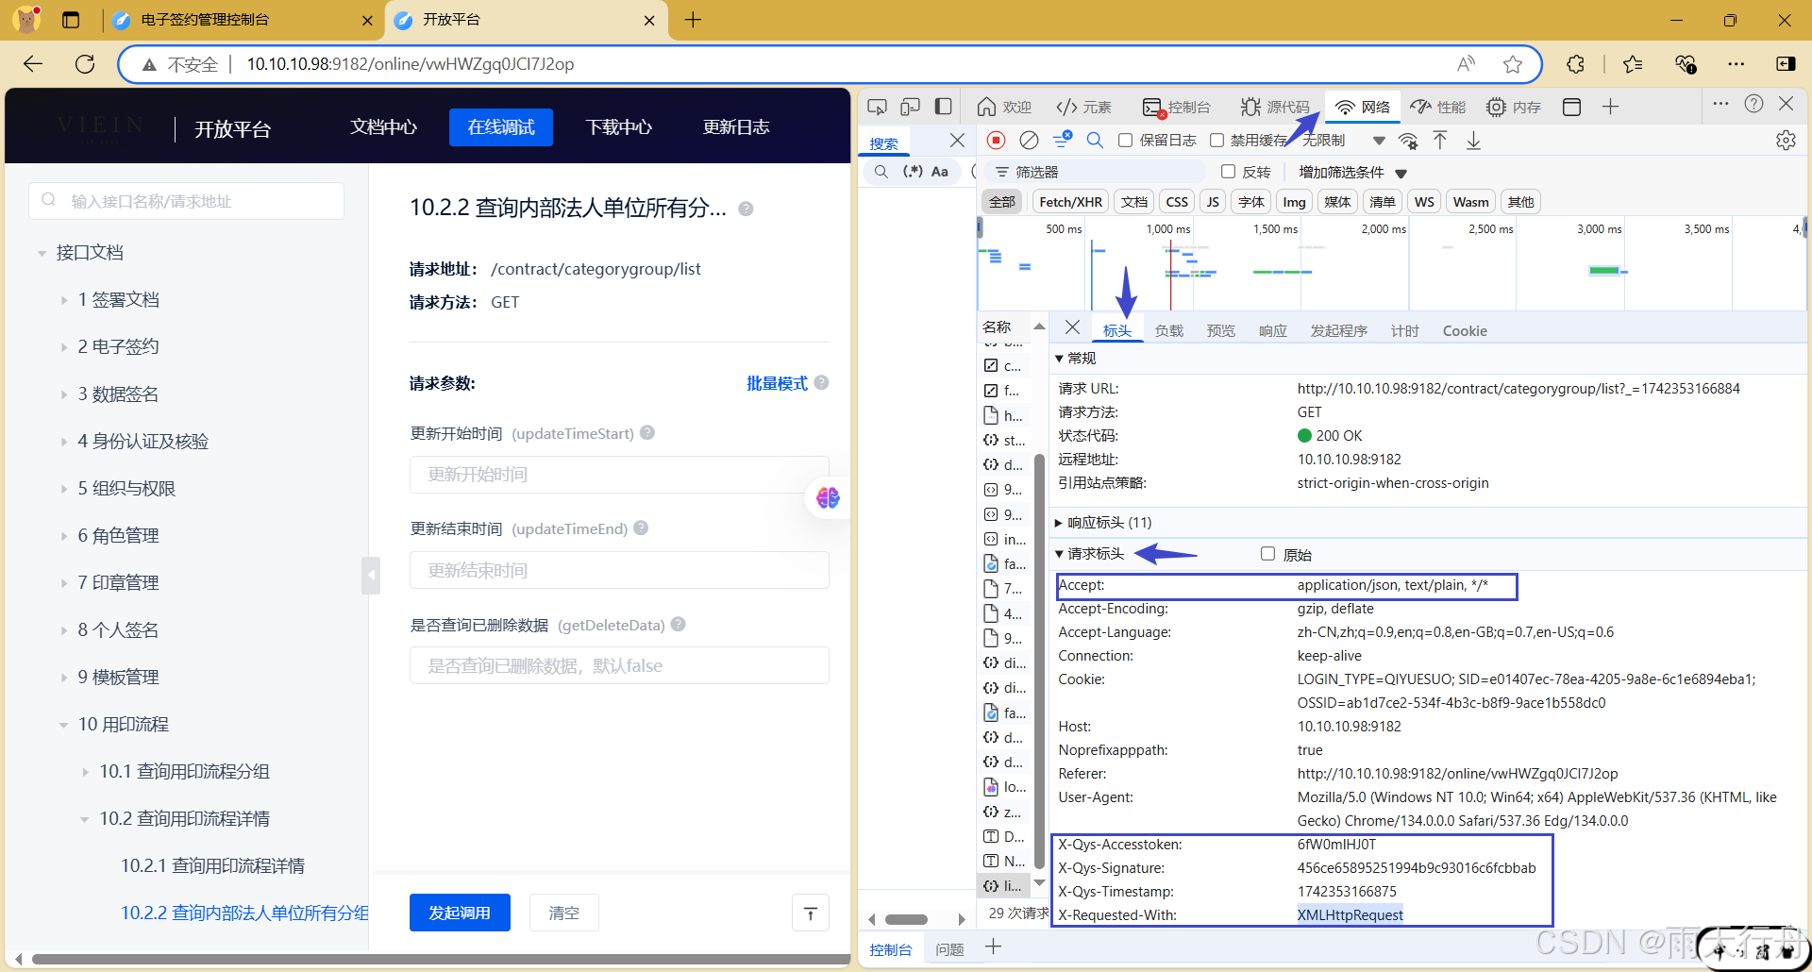Expand response headers (11) section
This screenshot has height=972, width=1812.
1059,523
